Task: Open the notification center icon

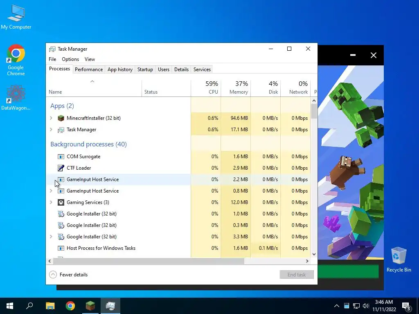Action: pyautogui.click(x=406, y=306)
